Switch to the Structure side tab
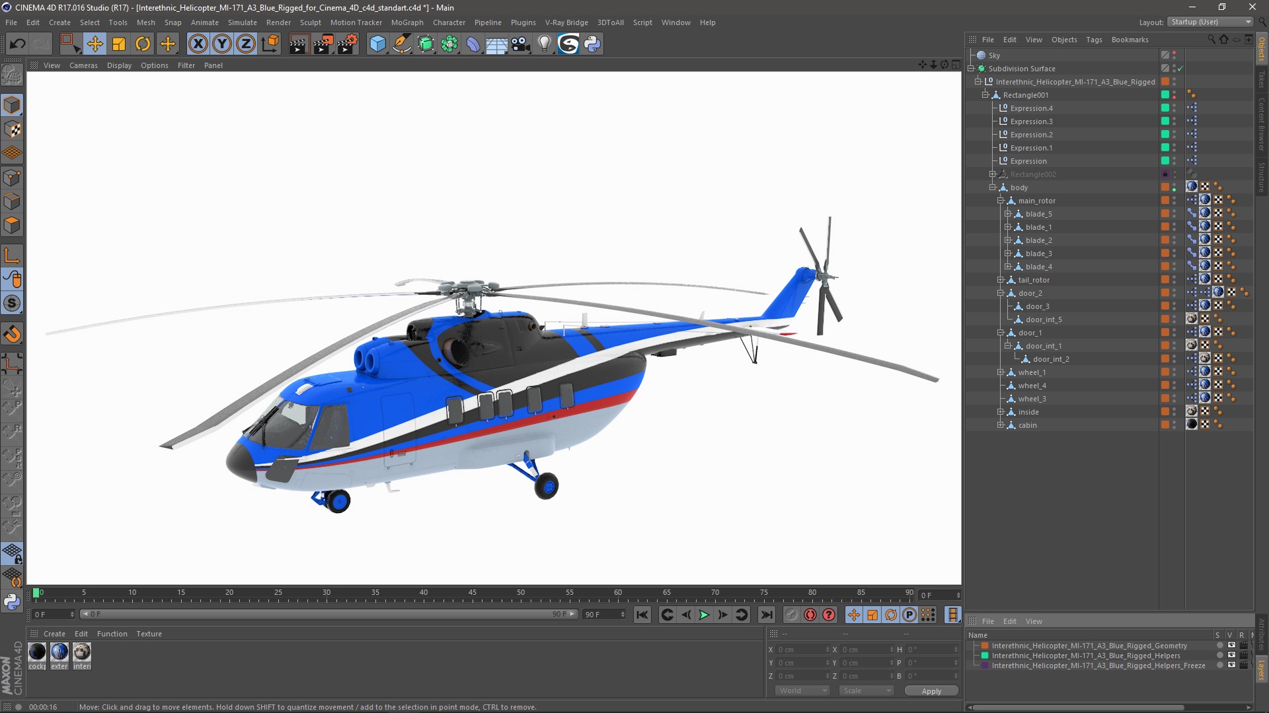Image resolution: width=1269 pixels, height=713 pixels. 1262,177
